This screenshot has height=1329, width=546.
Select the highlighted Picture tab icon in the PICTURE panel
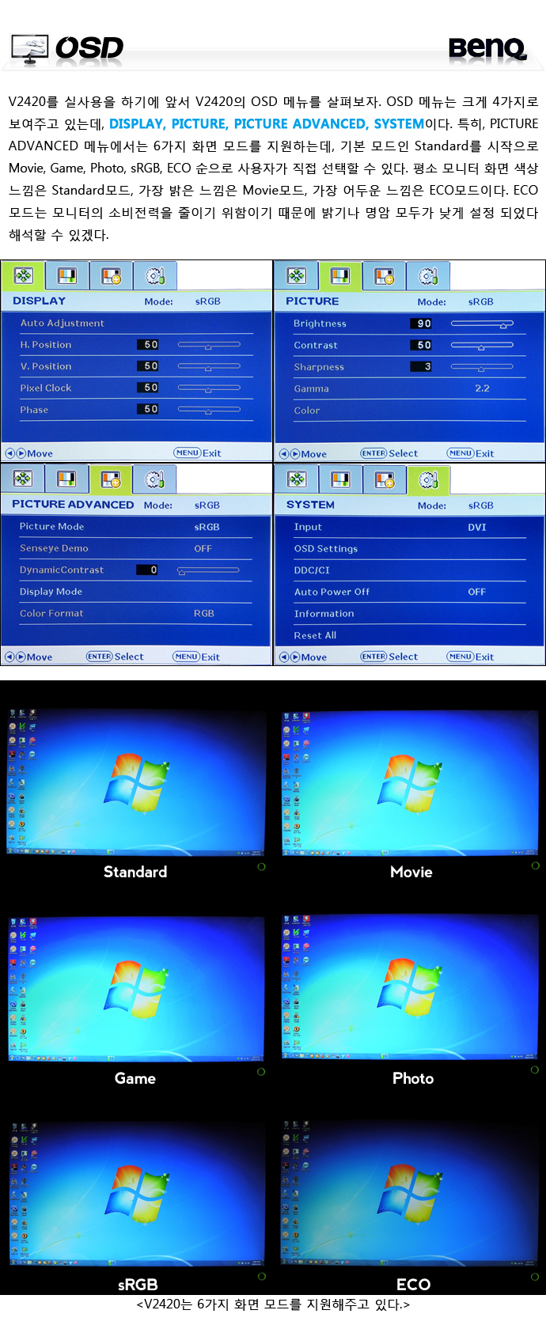point(340,275)
